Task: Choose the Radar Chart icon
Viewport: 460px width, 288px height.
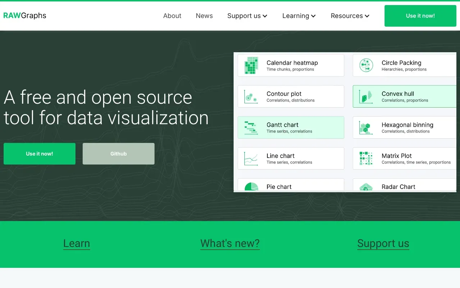Action: (x=366, y=187)
